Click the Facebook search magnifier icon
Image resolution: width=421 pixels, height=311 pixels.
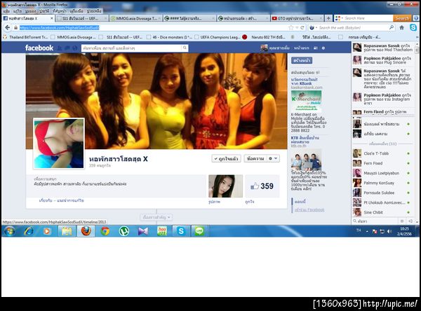pyautogui.click(x=185, y=48)
